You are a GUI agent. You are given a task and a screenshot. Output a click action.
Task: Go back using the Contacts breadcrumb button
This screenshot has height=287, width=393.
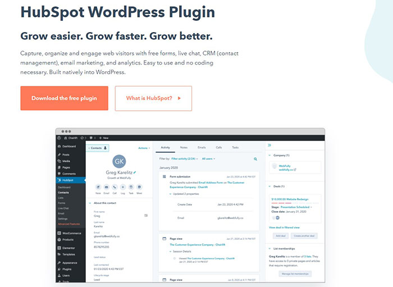pyautogui.click(x=98, y=148)
